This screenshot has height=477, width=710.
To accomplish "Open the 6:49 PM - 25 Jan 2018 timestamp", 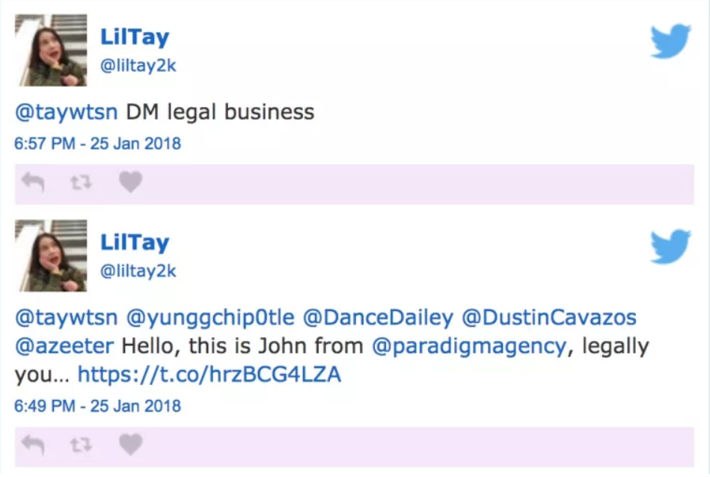I will tap(97, 406).
